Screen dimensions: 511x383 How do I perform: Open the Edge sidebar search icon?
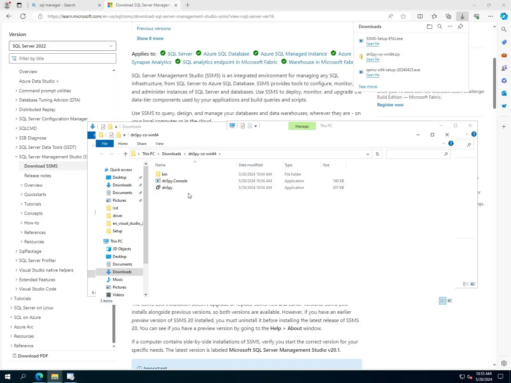click(504, 29)
